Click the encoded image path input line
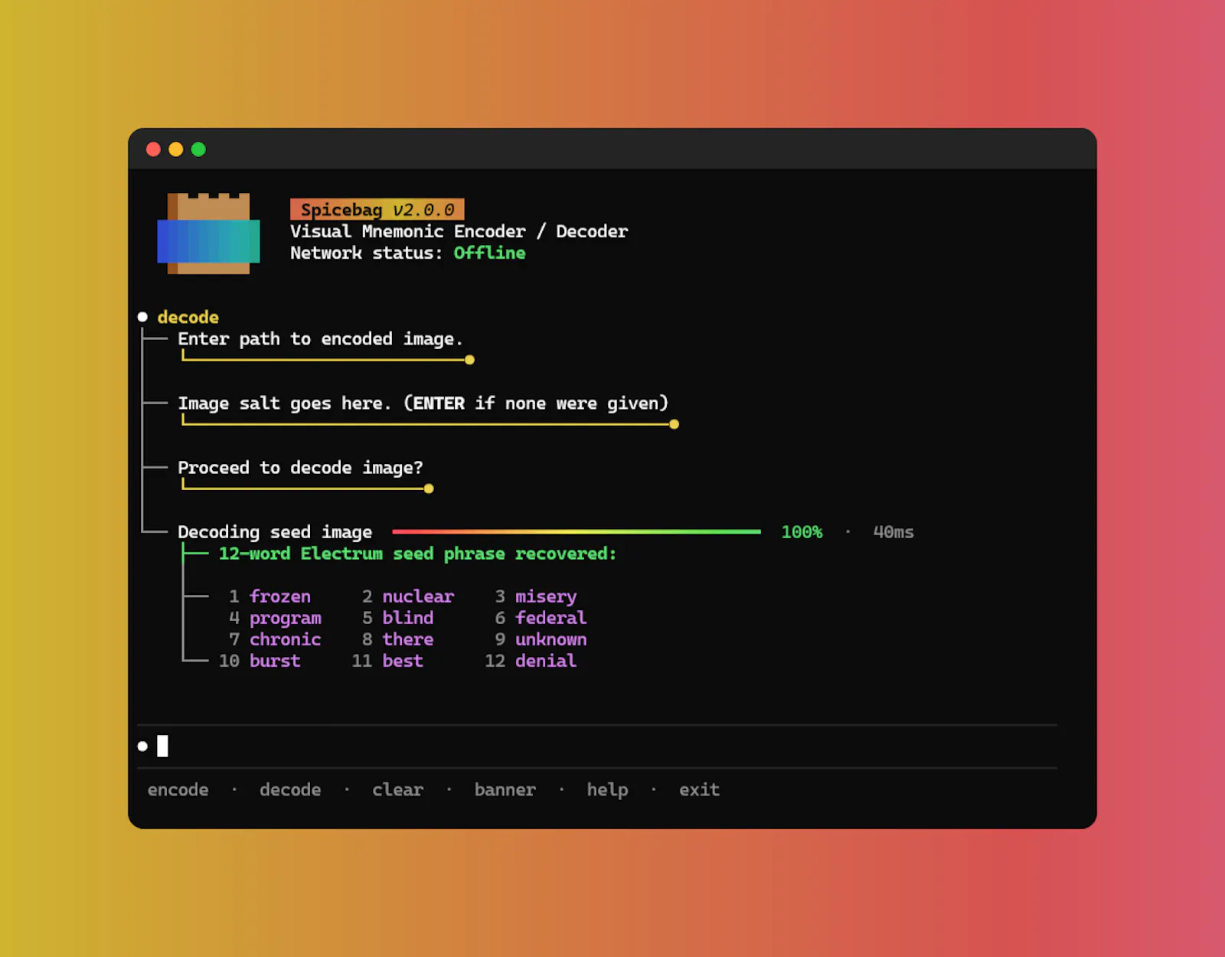Viewport: 1225px width, 957px height. pos(328,358)
